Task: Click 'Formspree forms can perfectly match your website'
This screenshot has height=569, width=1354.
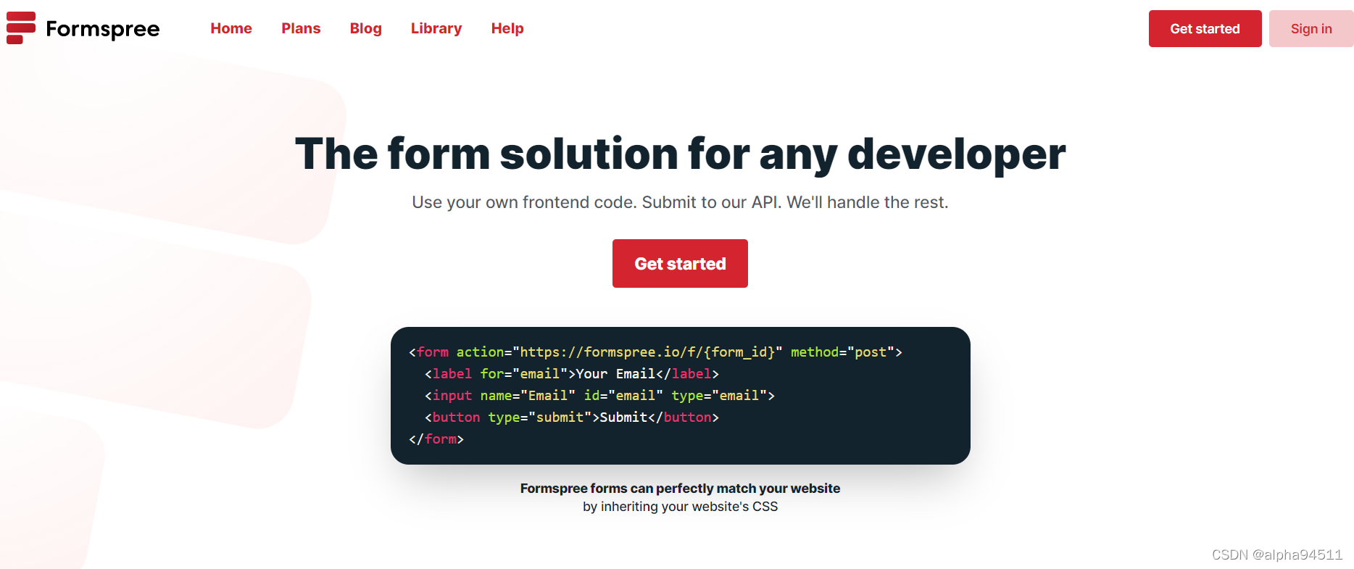Action: pyautogui.click(x=680, y=489)
